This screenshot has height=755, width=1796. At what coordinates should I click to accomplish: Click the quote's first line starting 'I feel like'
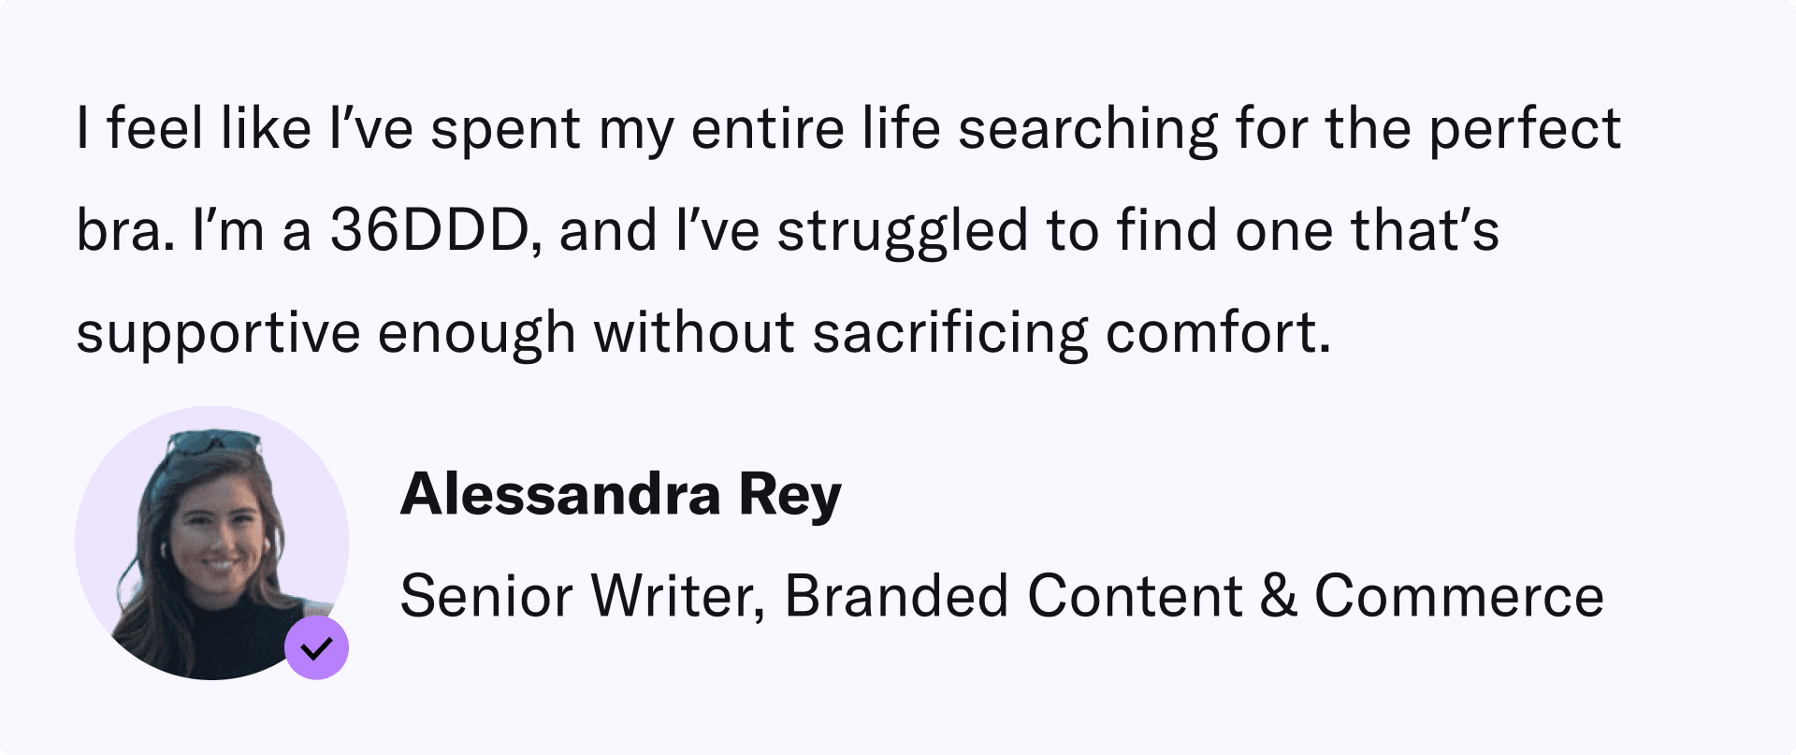tap(847, 128)
